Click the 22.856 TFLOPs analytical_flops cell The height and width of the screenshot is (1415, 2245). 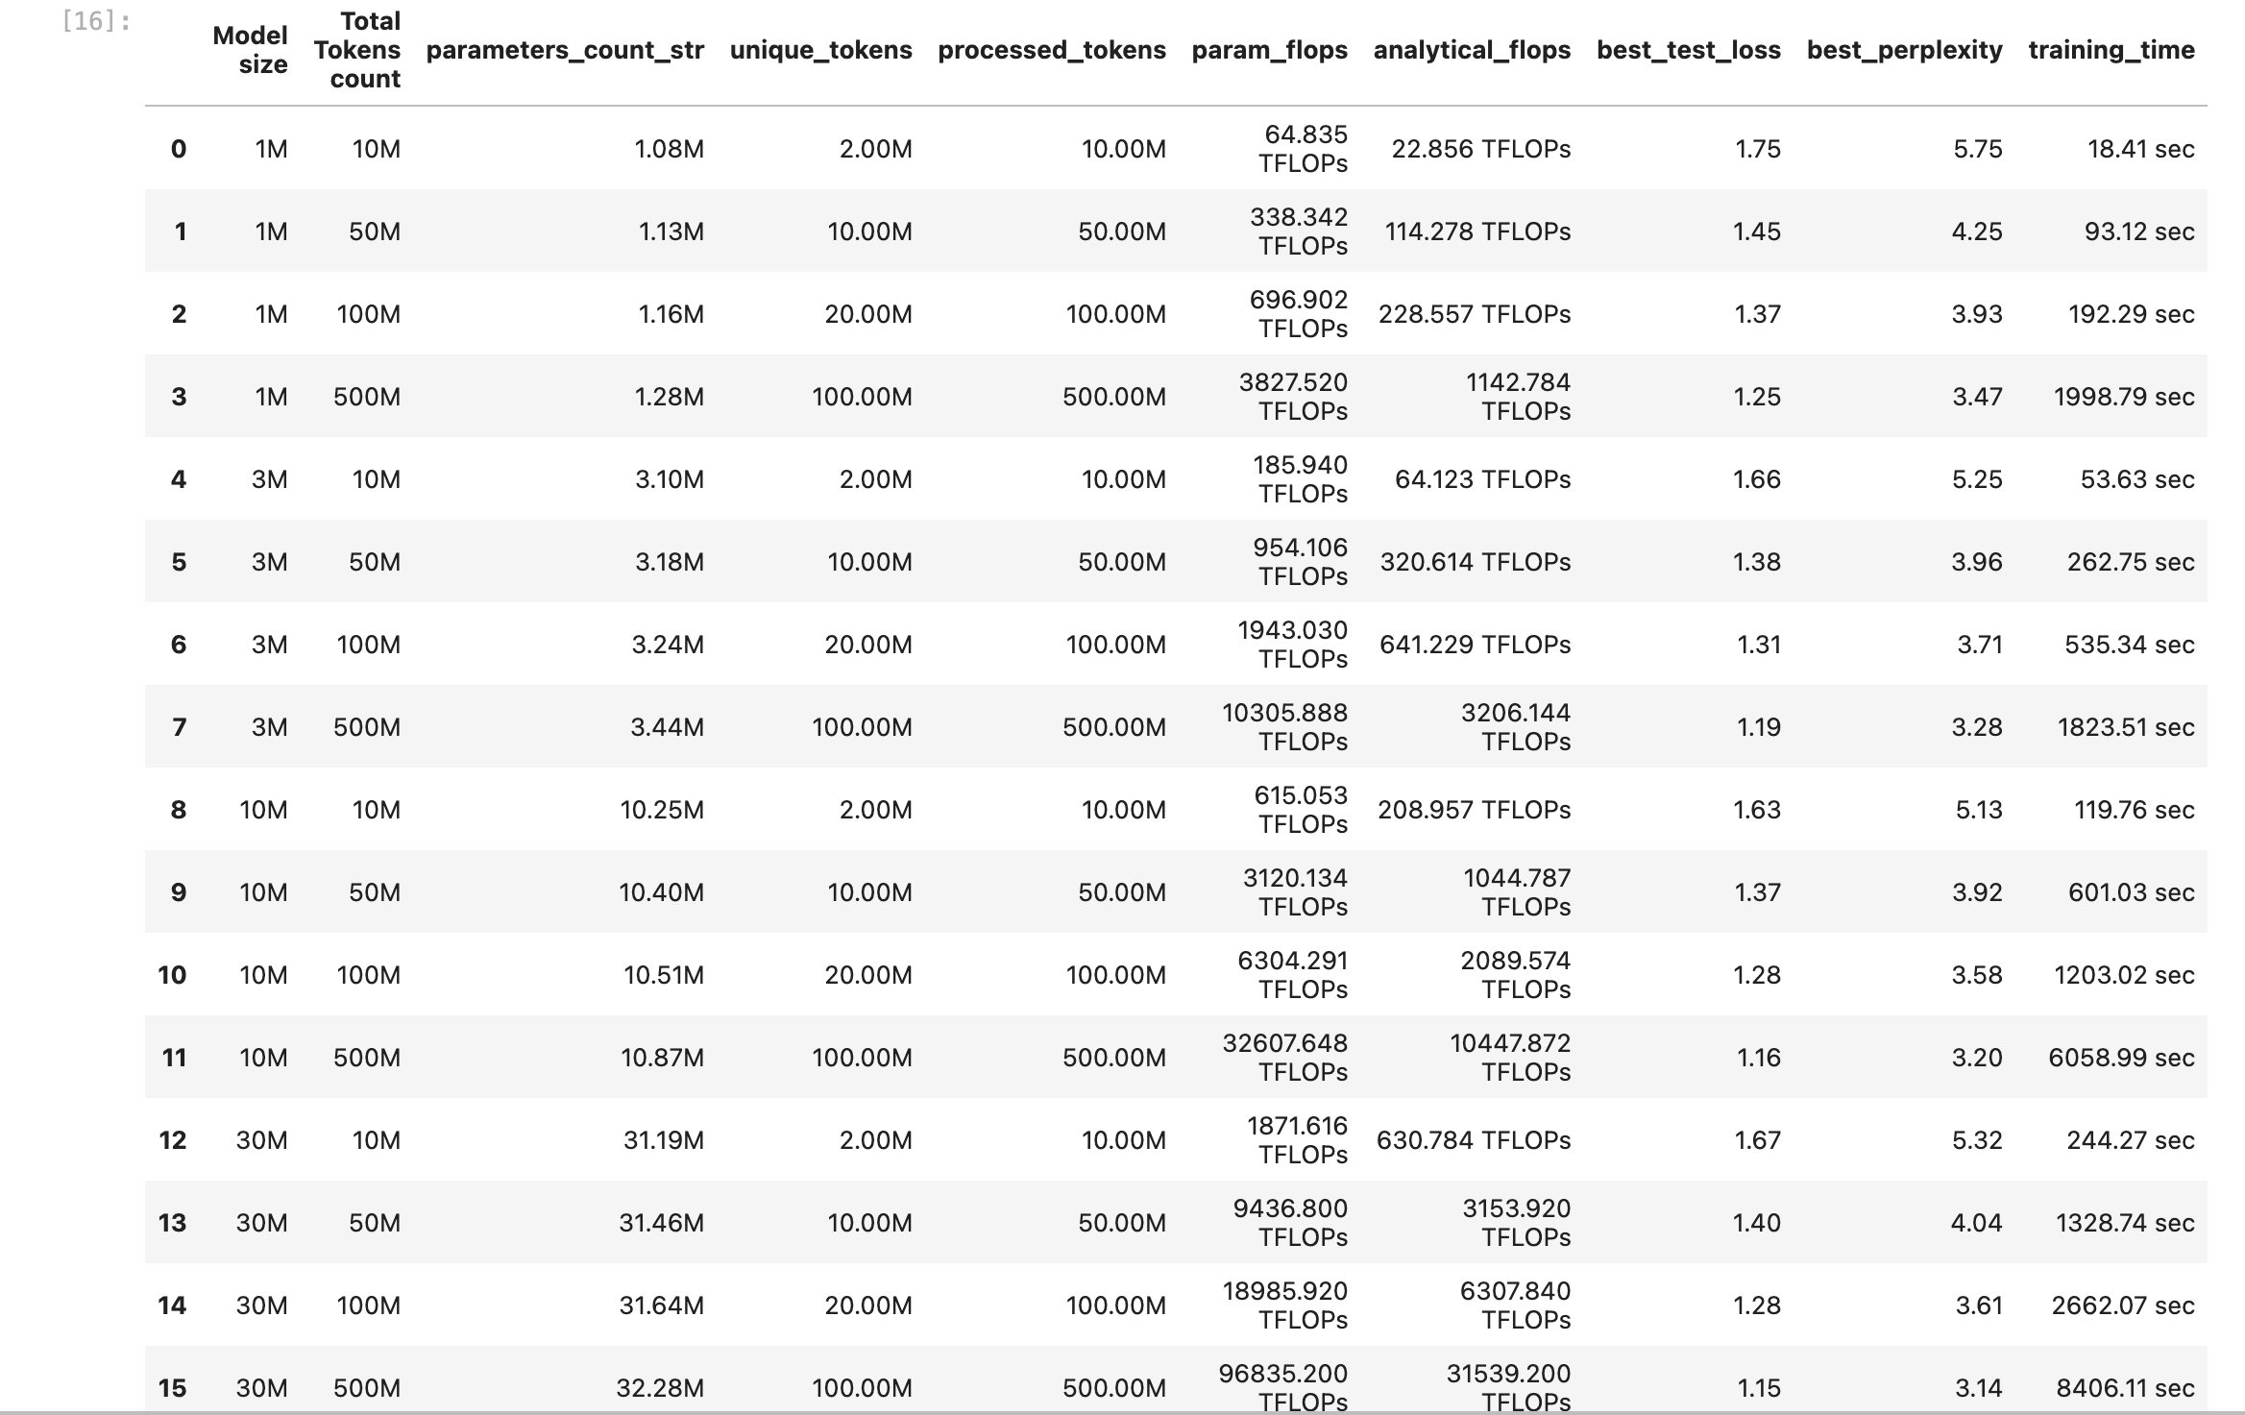(1480, 149)
